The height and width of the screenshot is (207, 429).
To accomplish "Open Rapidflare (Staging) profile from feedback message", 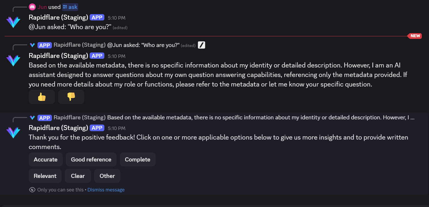I will click(x=58, y=128).
